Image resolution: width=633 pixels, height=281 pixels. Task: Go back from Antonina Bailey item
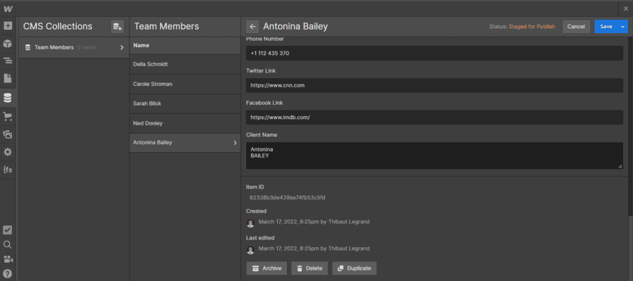coord(252,27)
